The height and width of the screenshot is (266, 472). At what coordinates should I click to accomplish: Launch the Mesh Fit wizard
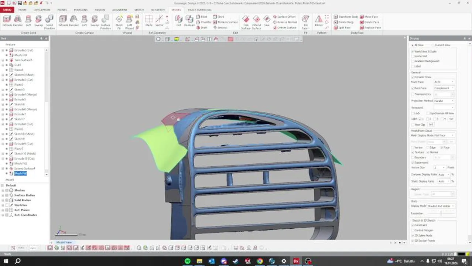click(119, 22)
